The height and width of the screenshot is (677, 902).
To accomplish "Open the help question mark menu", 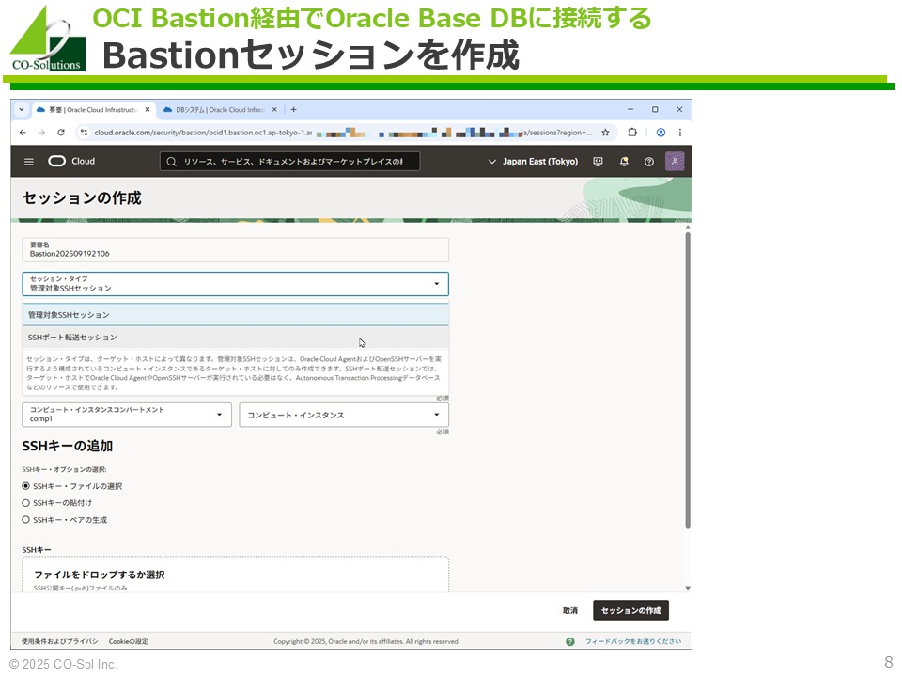I will tap(649, 162).
